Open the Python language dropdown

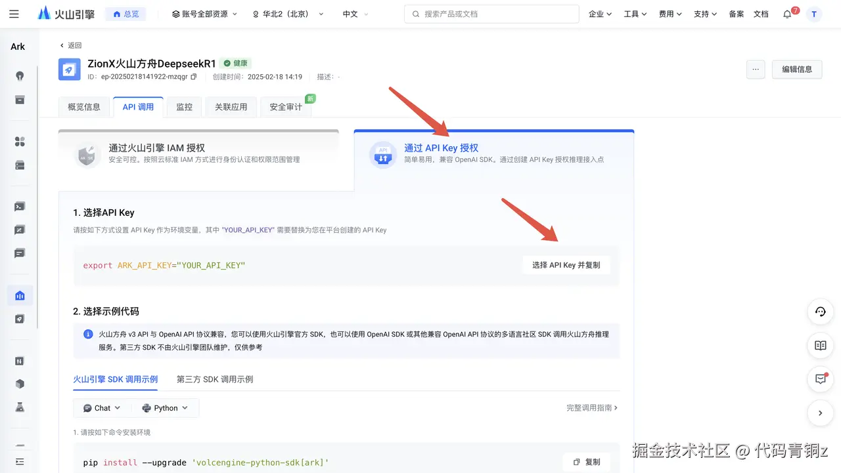click(165, 408)
